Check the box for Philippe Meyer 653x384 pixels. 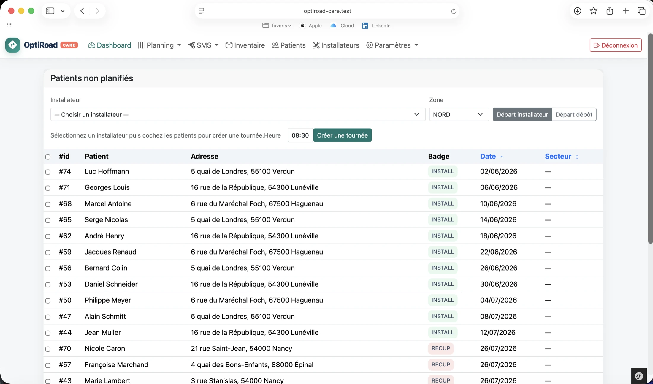pos(48,301)
